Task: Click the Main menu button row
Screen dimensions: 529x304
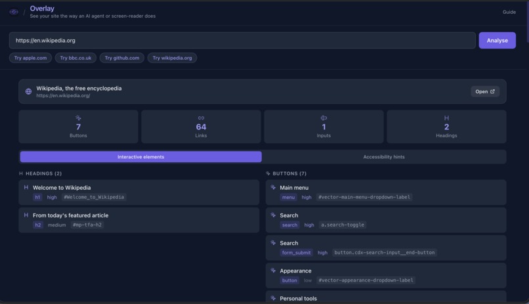Action: tap(386, 192)
